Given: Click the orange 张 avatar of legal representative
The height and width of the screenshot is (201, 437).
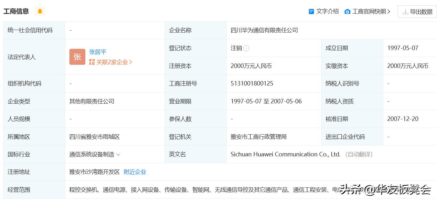Looking at the screenshot, I should [x=77, y=56].
